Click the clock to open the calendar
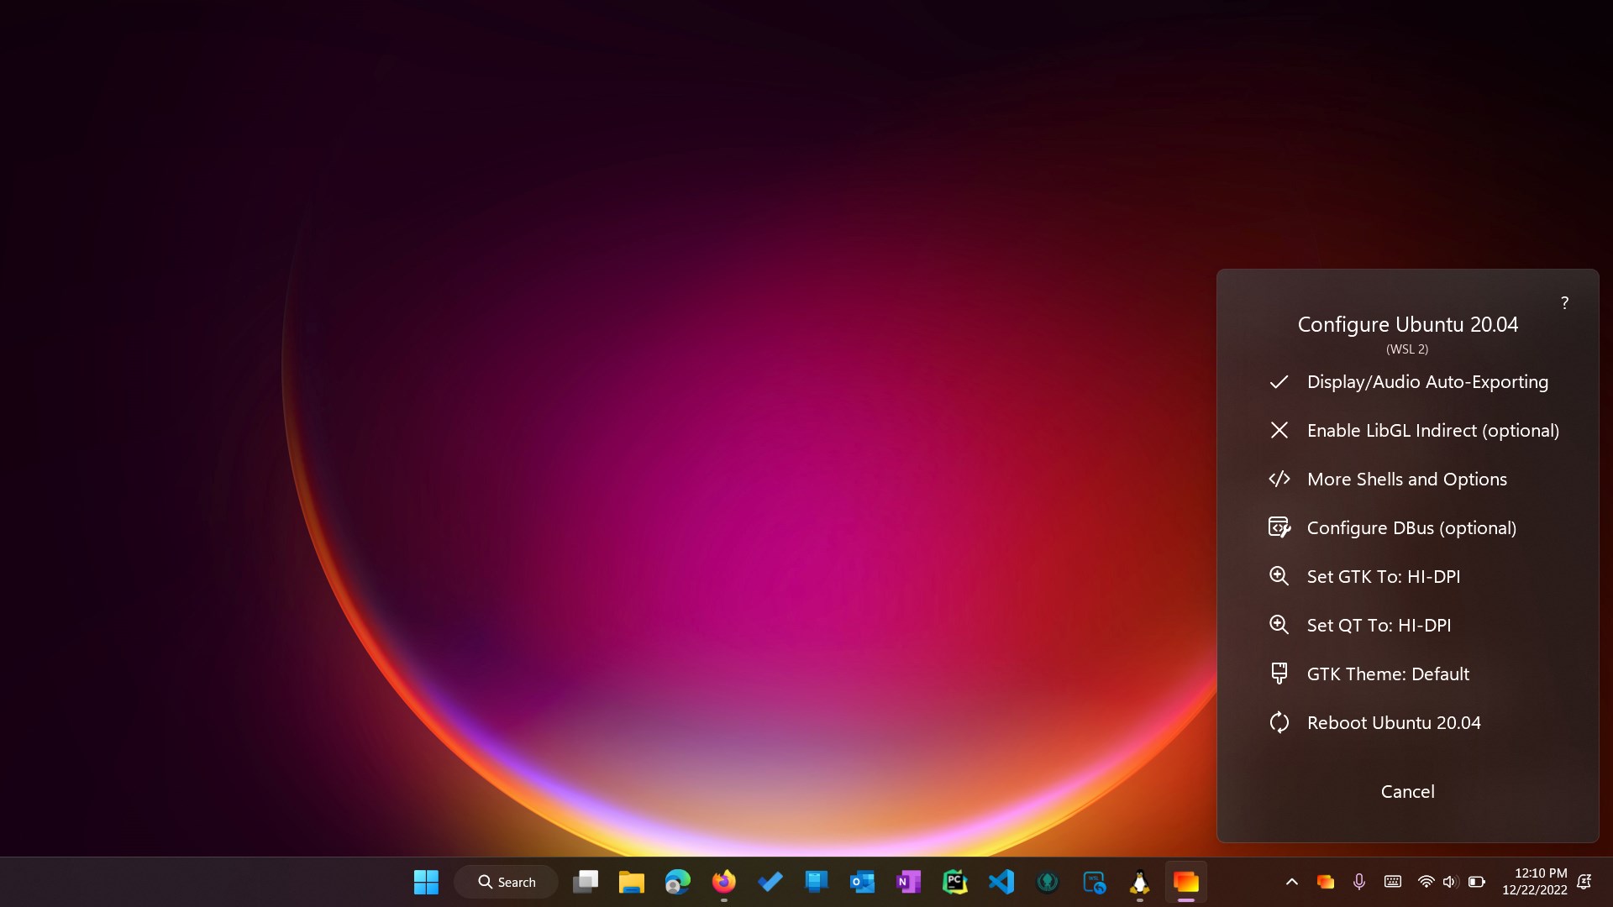Image resolution: width=1613 pixels, height=907 pixels. (1535, 882)
